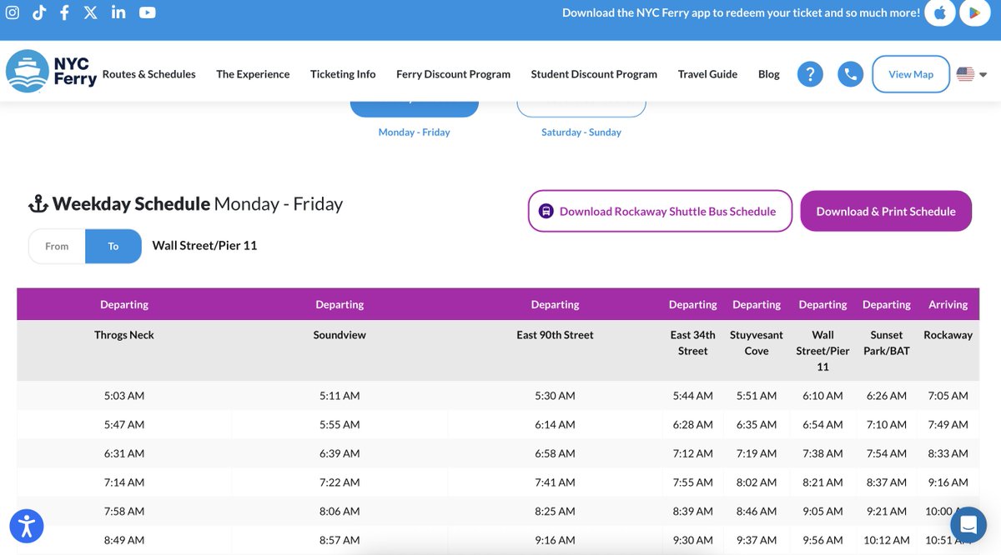The height and width of the screenshot is (555, 1001).
Task: Download app from Google Play
Action: click(975, 12)
